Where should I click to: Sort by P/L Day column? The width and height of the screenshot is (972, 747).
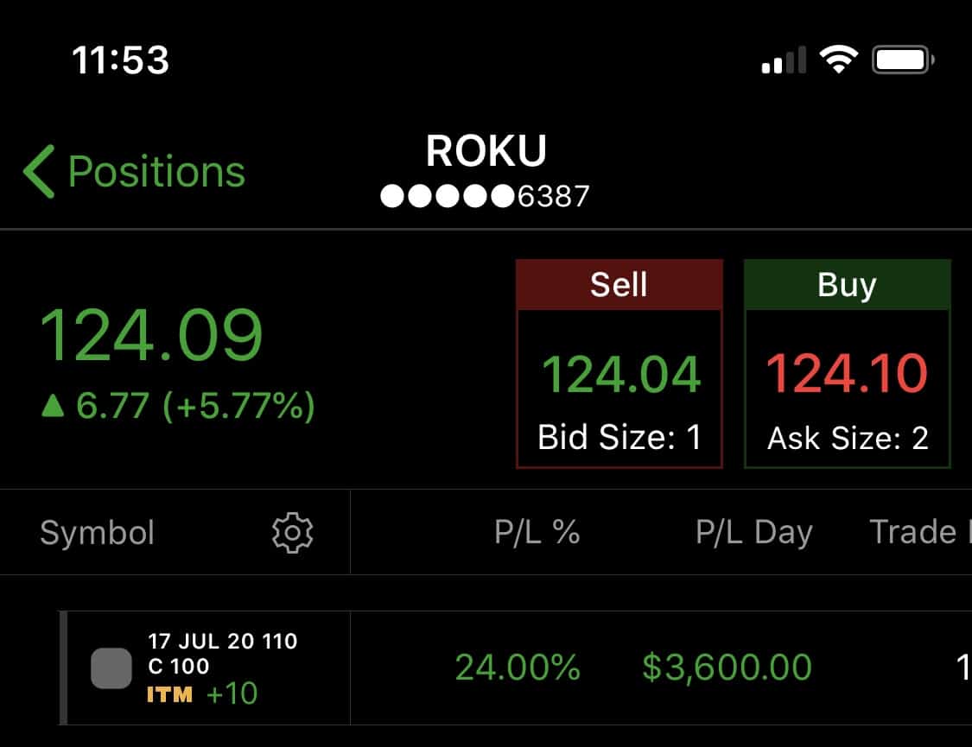(x=753, y=532)
